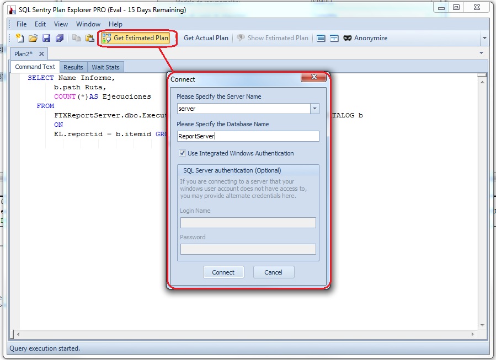Uncheck Use Integrated Windows Authentication
This screenshot has width=496, height=360.
(x=183, y=153)
